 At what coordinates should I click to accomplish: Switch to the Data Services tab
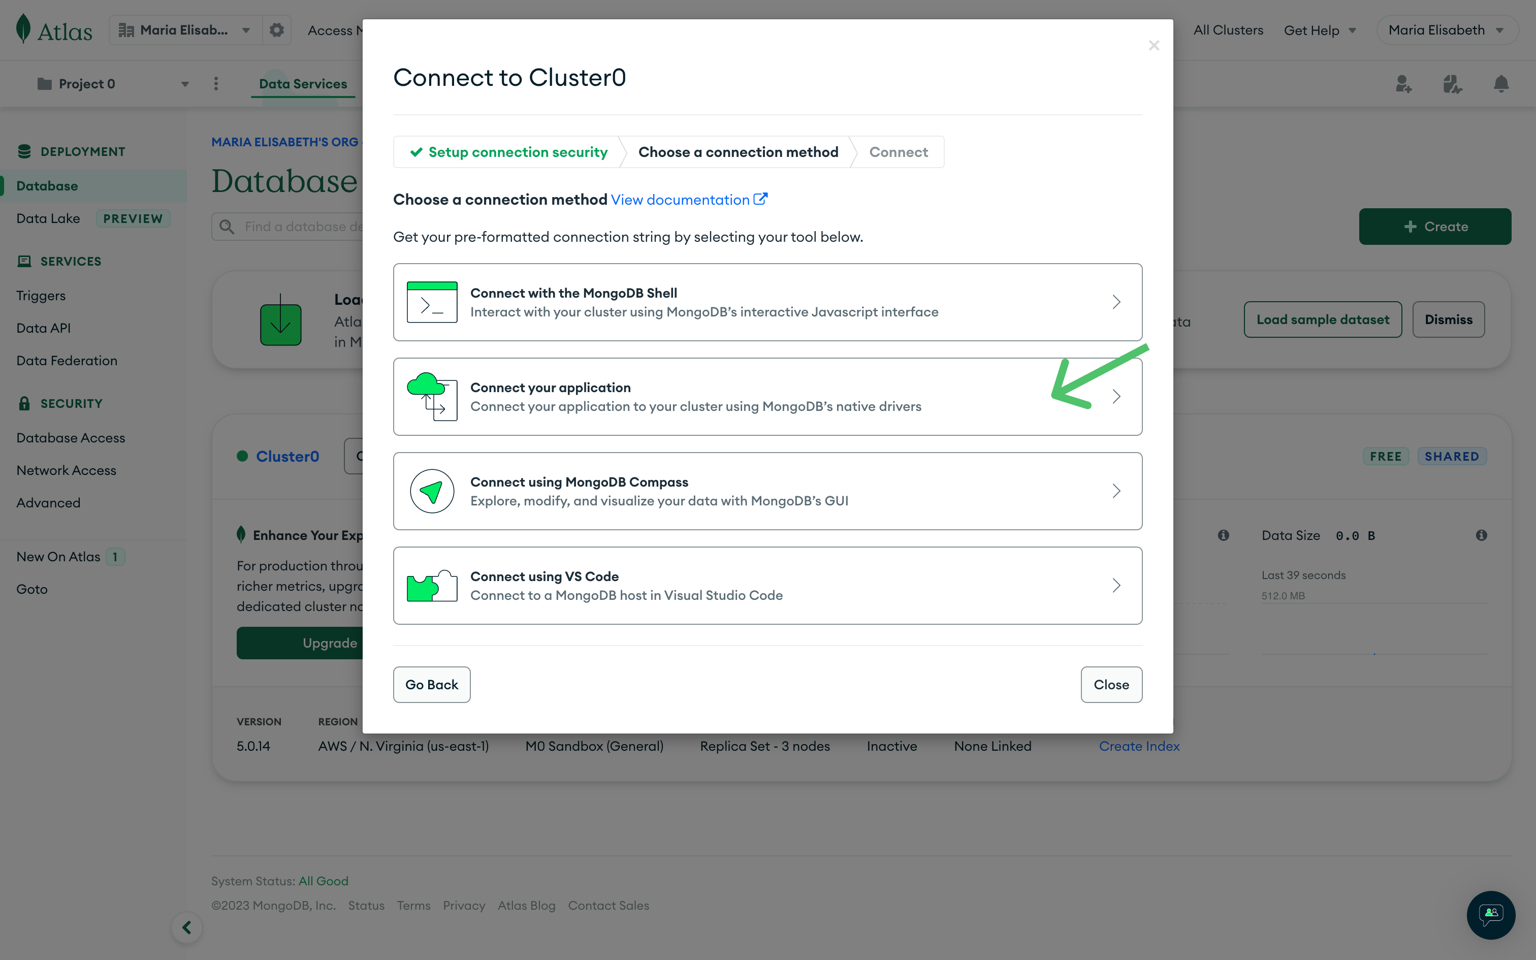tap(303, 84)
